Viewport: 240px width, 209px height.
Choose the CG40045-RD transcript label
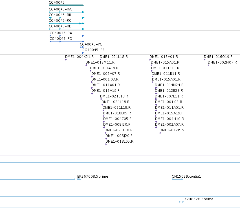point(60,26)
